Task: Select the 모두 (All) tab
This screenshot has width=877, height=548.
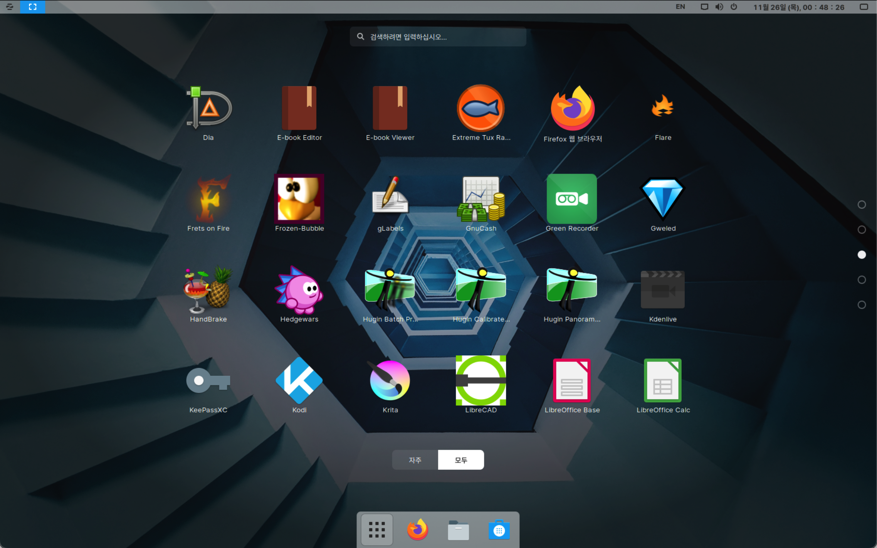Action: click(461, 460)
